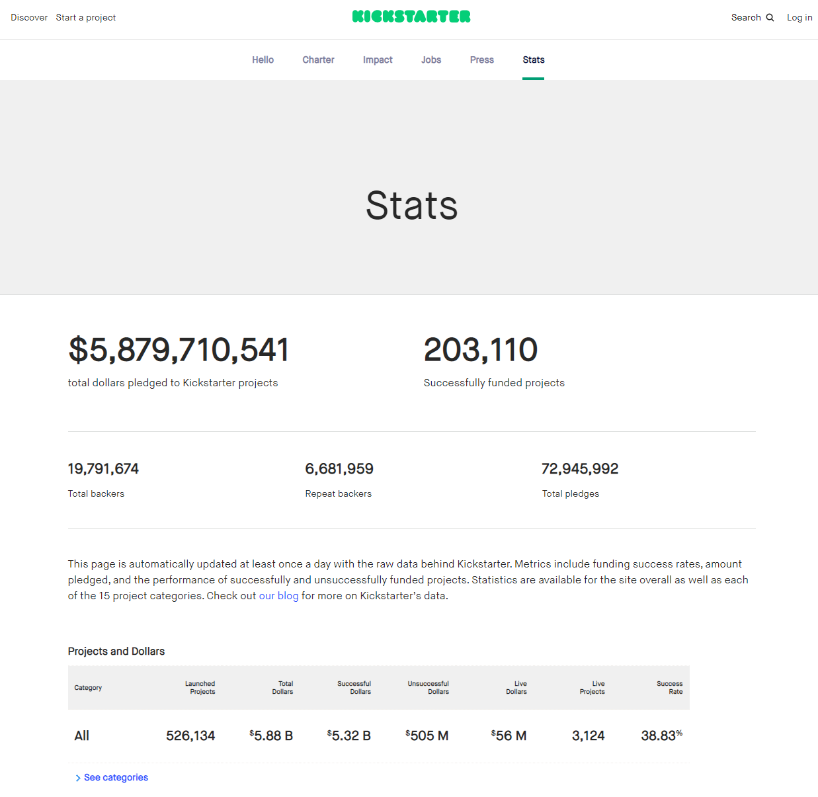
Task: Switch to the Charter tab
Action: pos(318,60)
